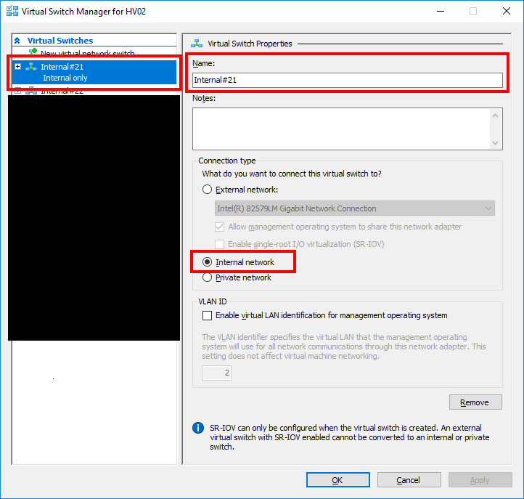Select the External network radio button
Screen dimensions: 524x499
[x=207, y=190]
